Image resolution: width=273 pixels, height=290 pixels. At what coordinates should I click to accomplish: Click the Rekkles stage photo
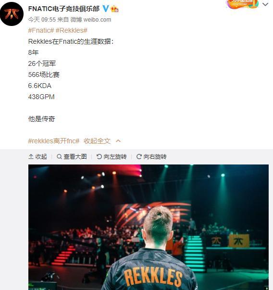click(149, 227)
